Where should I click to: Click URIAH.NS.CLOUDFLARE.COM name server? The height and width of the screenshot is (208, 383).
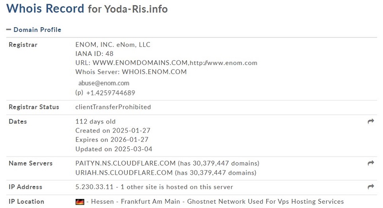(124, 173)
